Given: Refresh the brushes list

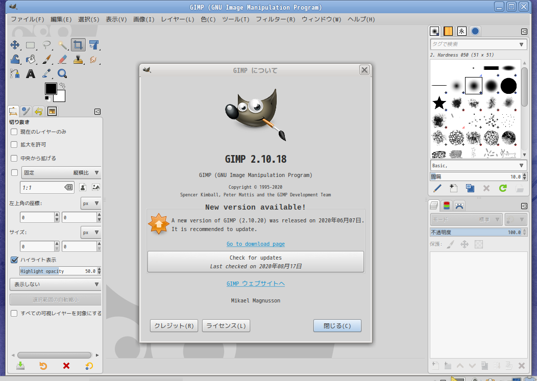Looking at the screenshot, I should [503, 188].
